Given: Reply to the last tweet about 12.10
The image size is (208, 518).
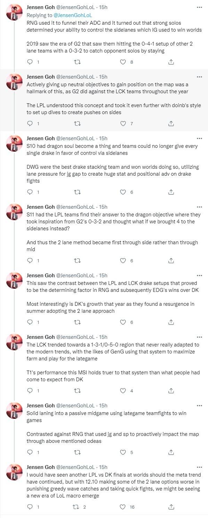Looking at the screenshot, I should coord(30,507).
